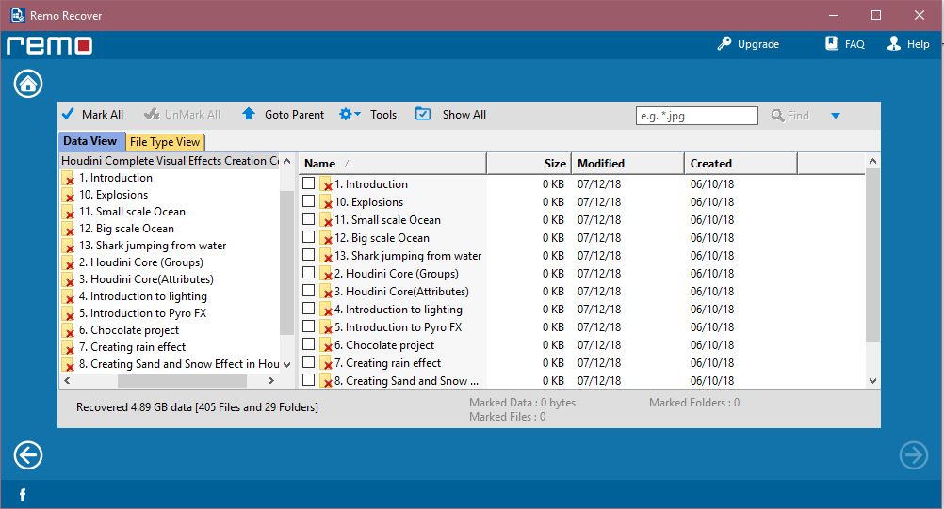Sort by the Name column header

pos(392,164)
